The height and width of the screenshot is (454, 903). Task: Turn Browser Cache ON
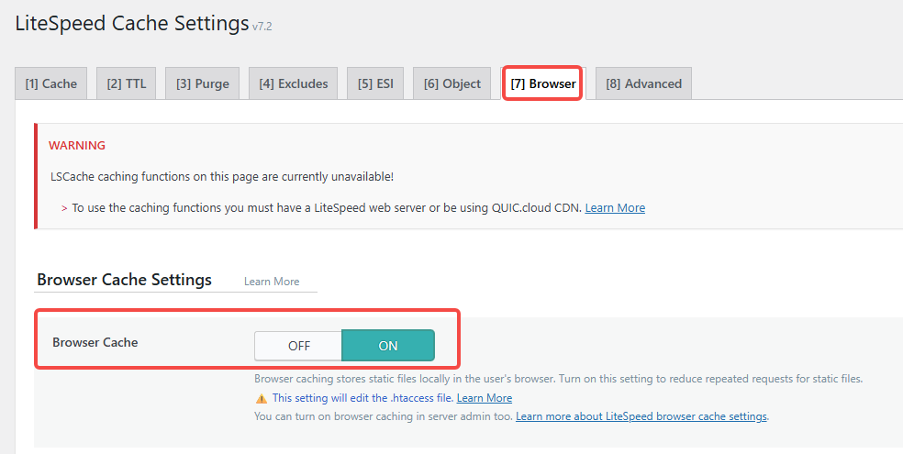[388, 346]
